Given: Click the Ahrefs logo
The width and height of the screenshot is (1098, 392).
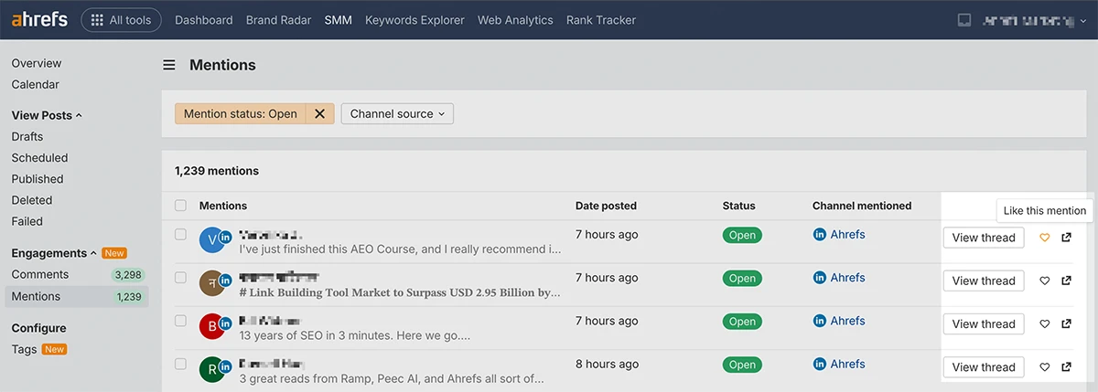Looking at the screenshot, I should [x=39, y=19].
